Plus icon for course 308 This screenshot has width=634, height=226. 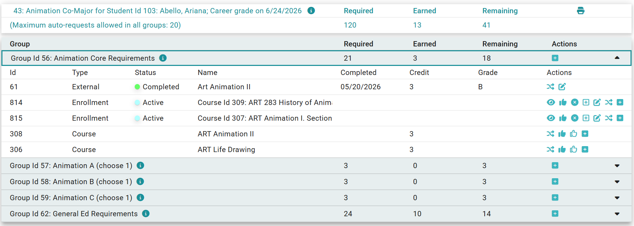tap(585, 134)
